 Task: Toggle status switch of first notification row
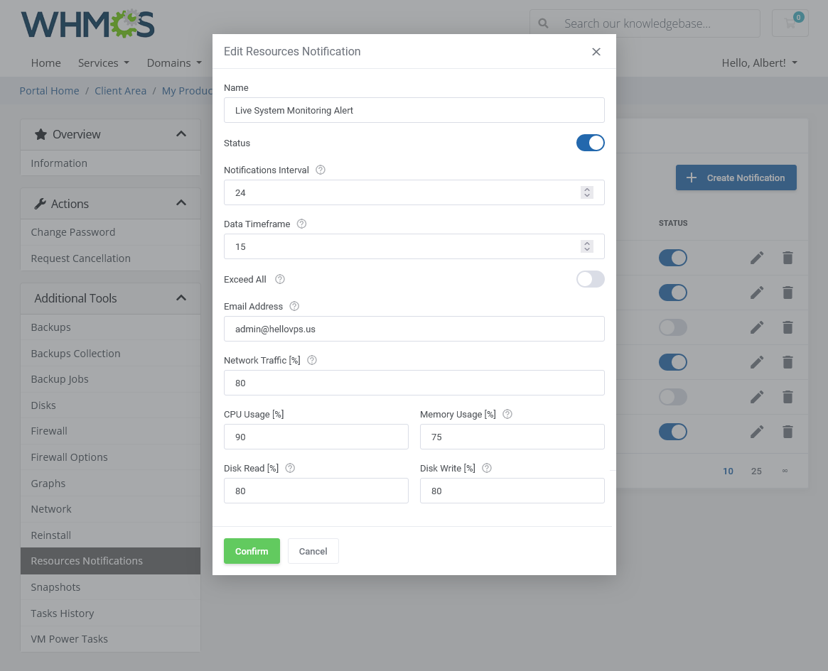672,258
